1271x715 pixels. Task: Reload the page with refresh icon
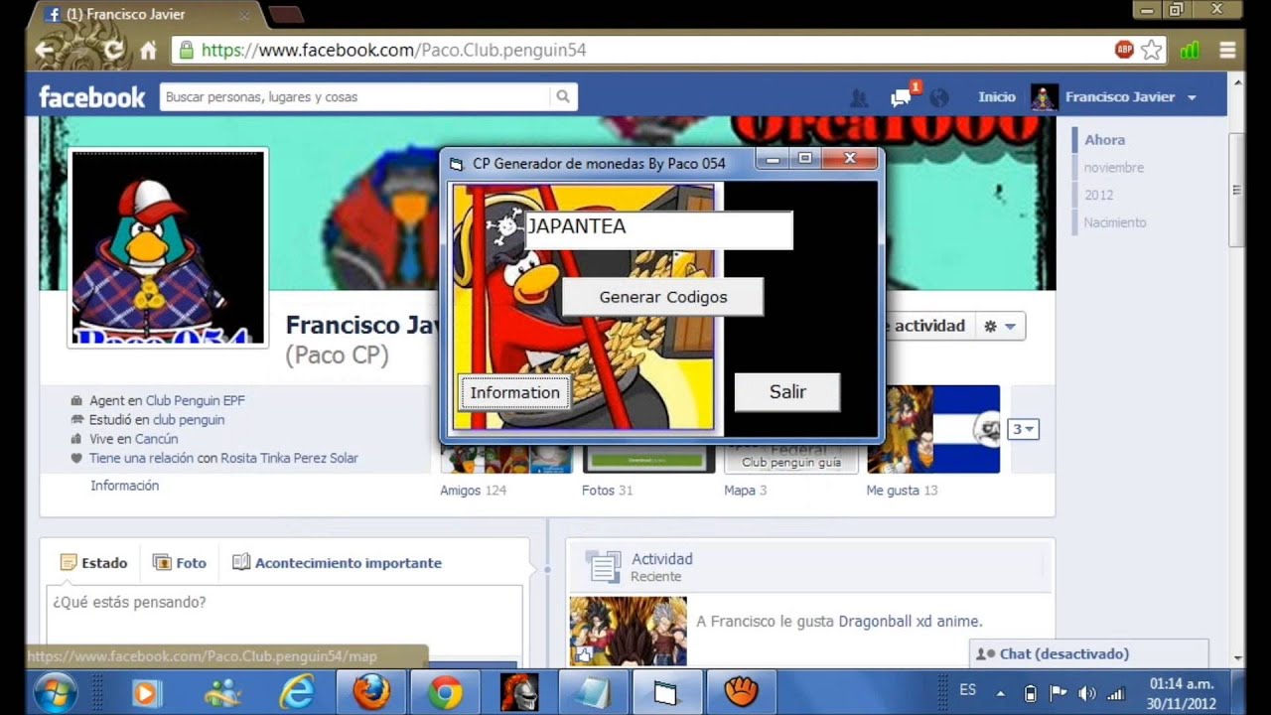click(113, 50)
